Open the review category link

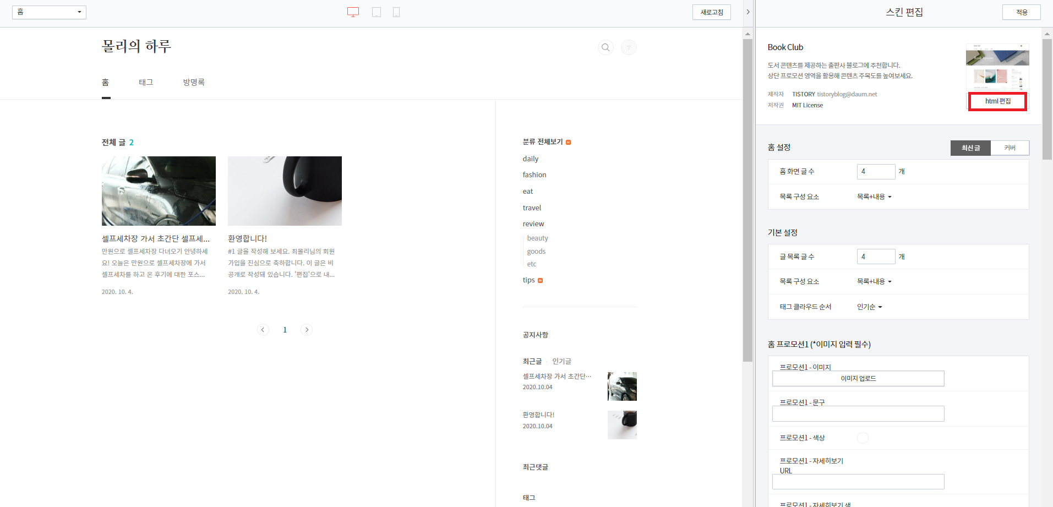533,223
